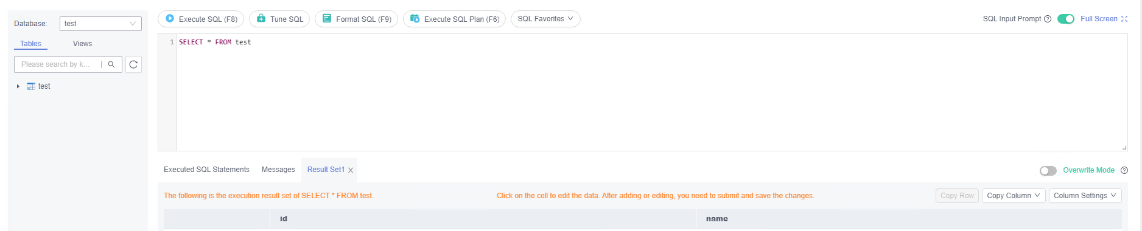This screenshot has width=1142, height=231.
Task: Click the test table icon
Action: click(x=31, y=86)
